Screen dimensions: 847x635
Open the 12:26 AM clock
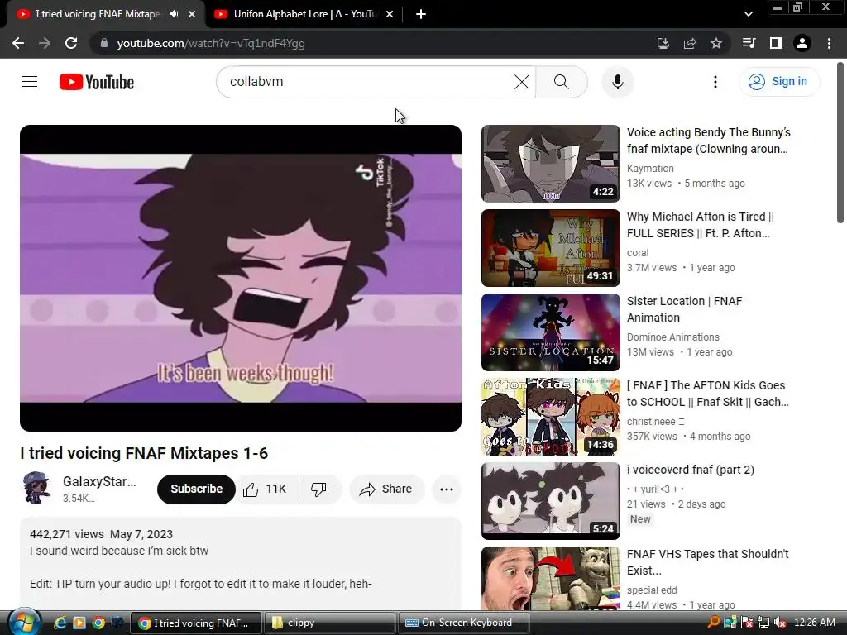tap(815, 623)
